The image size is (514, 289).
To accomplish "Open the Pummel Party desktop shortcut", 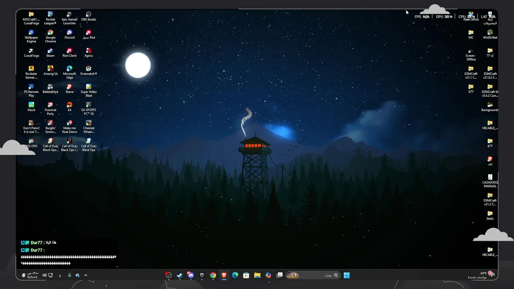I will (50, 108).
